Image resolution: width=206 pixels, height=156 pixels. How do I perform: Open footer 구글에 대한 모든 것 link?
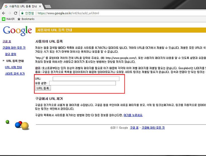coord(153,127)
